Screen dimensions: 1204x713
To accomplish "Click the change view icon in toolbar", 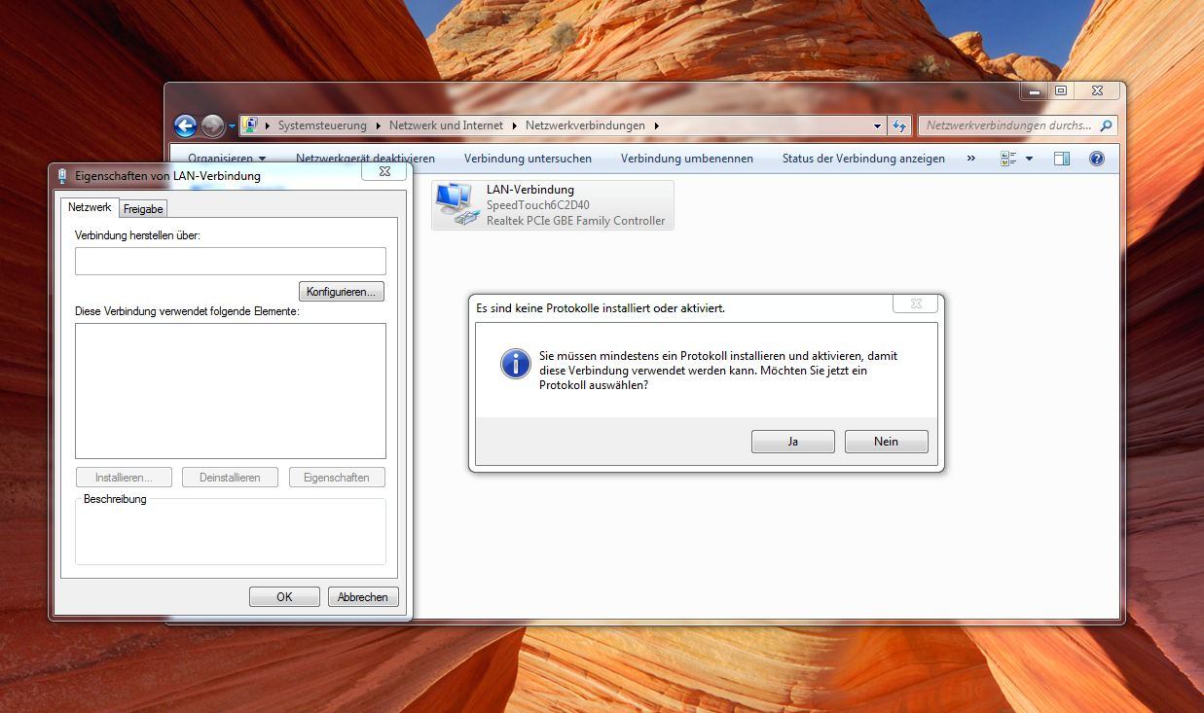I will (x=1008, y=159).
